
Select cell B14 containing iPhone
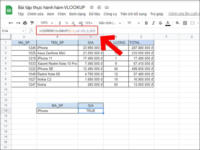[x=57, y=111]
